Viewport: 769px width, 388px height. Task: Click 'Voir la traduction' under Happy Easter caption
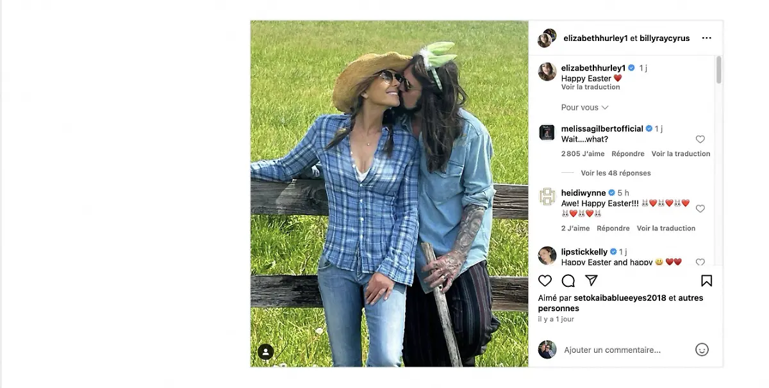[590, 87]
